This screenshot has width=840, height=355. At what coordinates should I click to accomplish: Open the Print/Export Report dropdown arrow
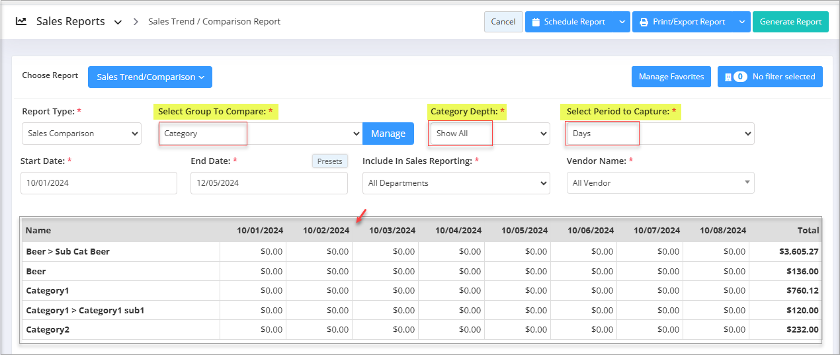point(742,22)
